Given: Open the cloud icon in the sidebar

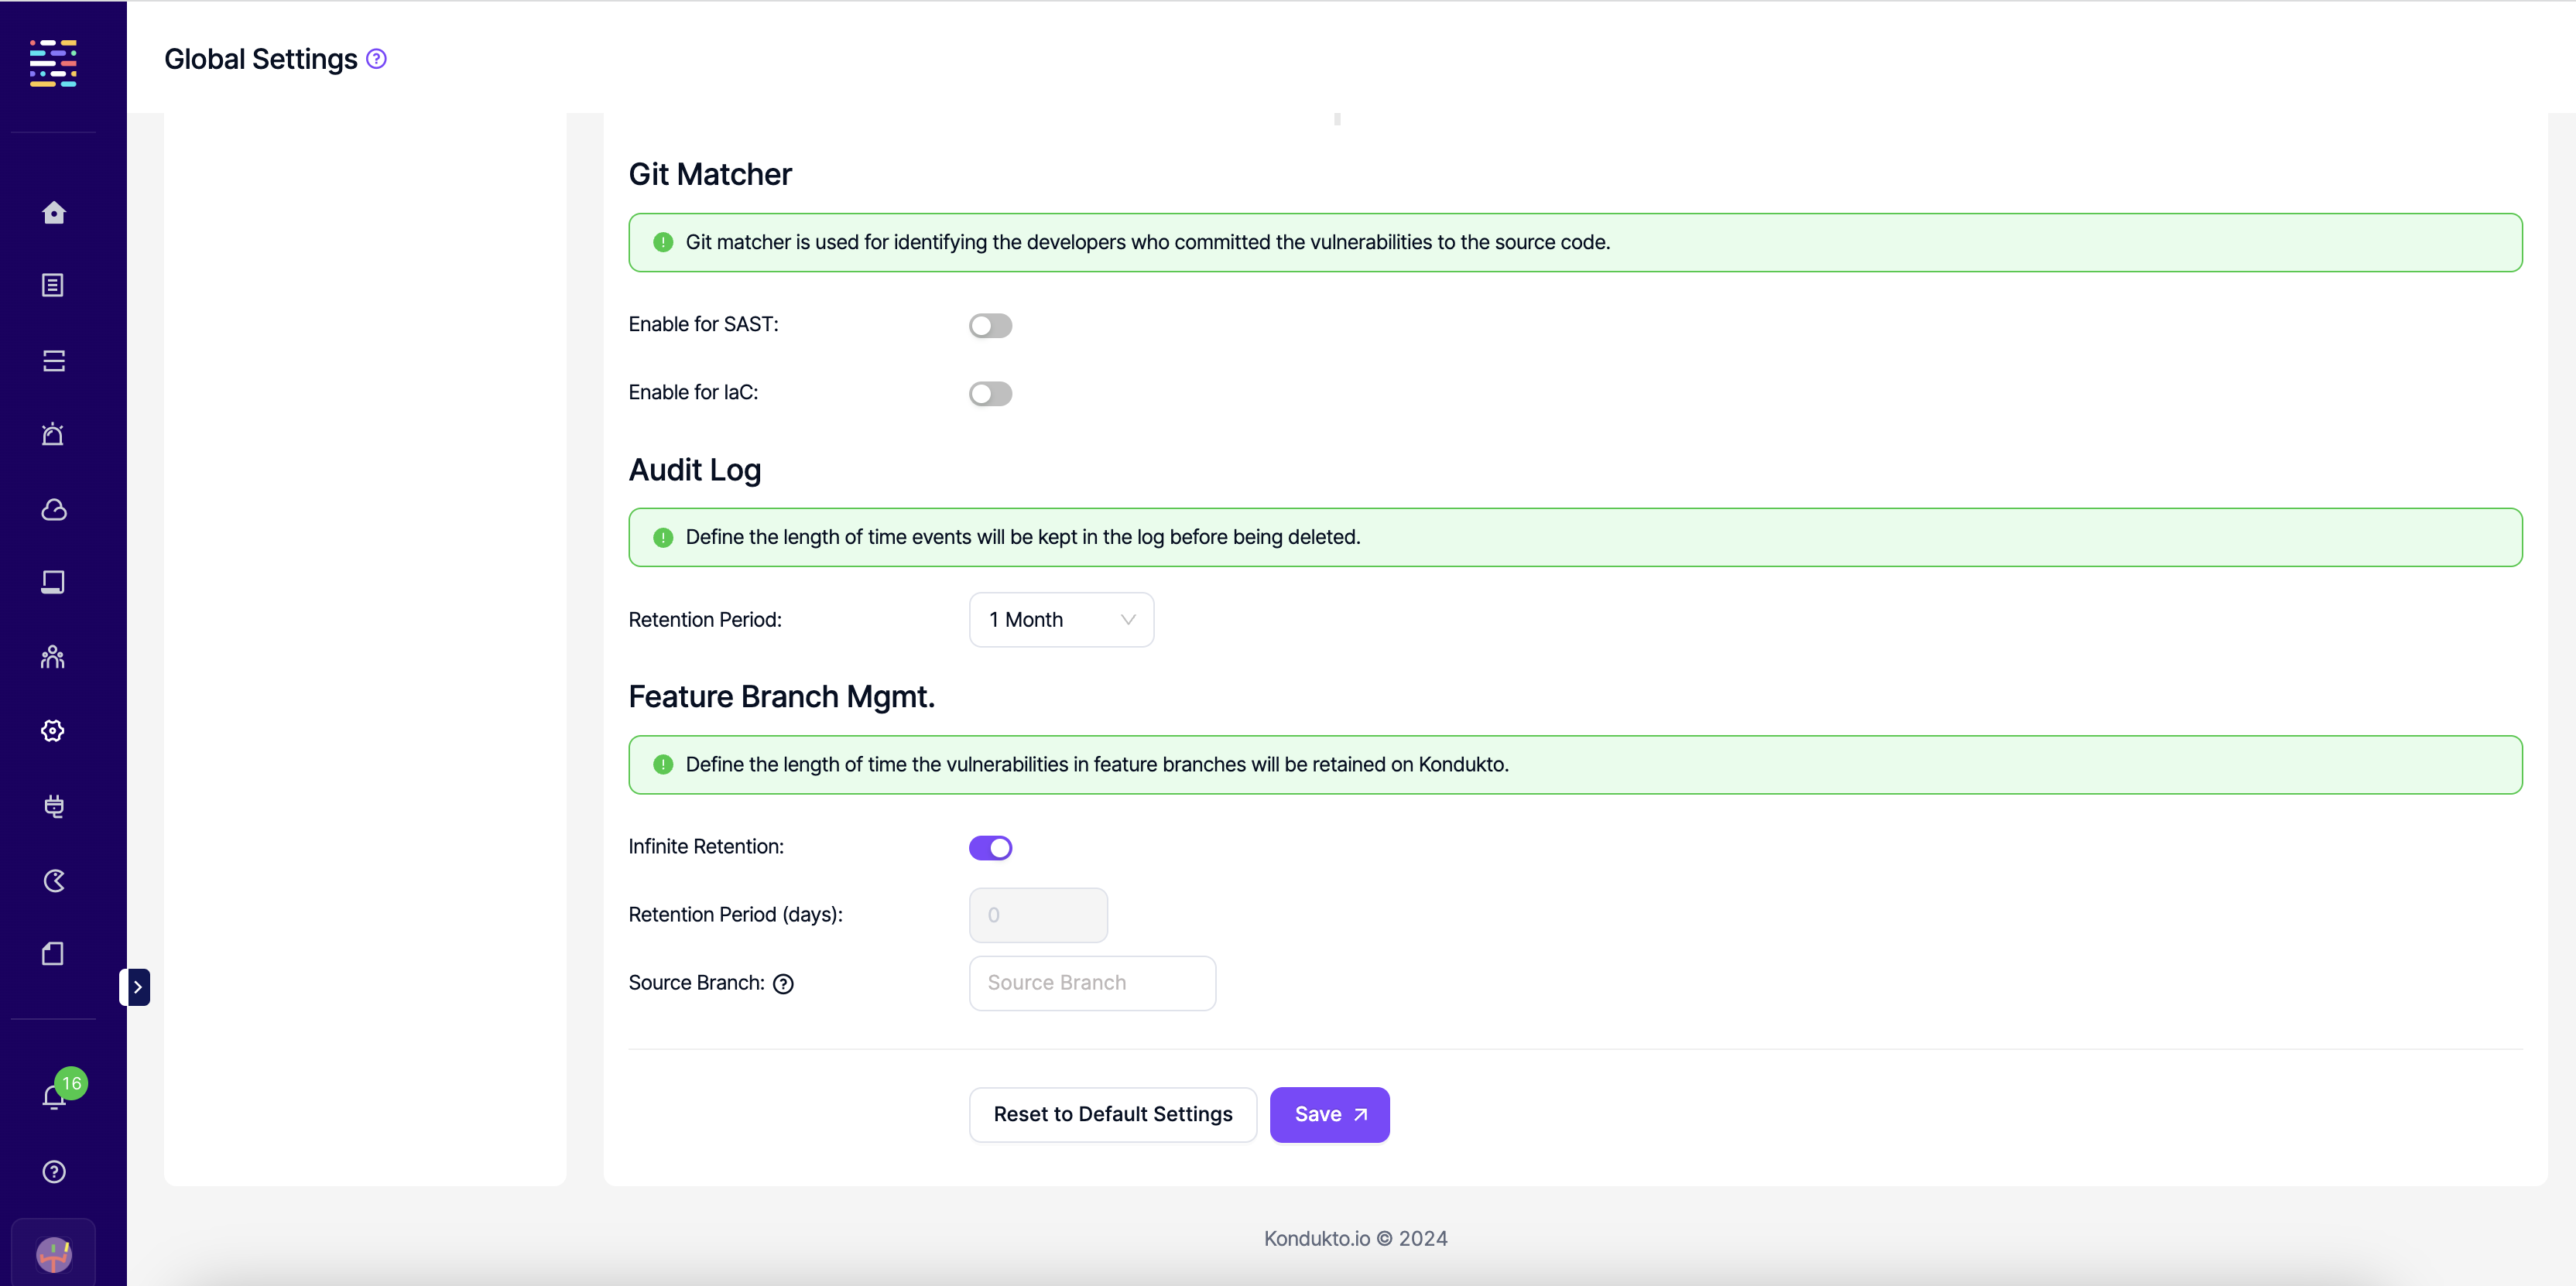Looking at the screenshot, I should click(x=54, y=509).
